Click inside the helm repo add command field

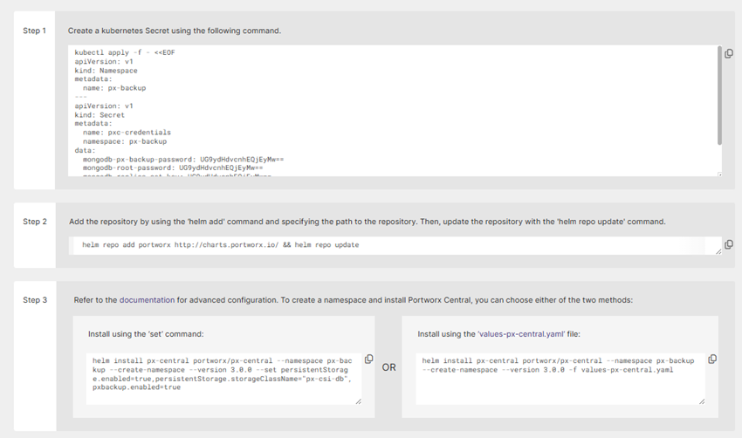click(395, 245)
